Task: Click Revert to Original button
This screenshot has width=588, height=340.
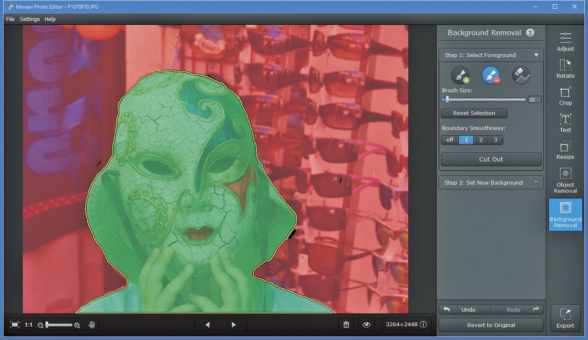Action: coord(491,325)
